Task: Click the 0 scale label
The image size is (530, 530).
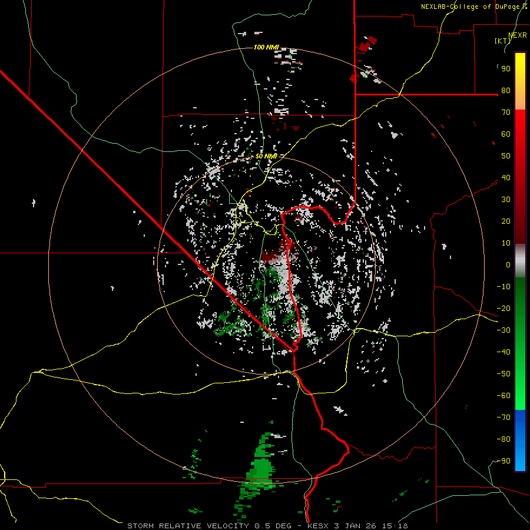Action: (x=508, y=264)
